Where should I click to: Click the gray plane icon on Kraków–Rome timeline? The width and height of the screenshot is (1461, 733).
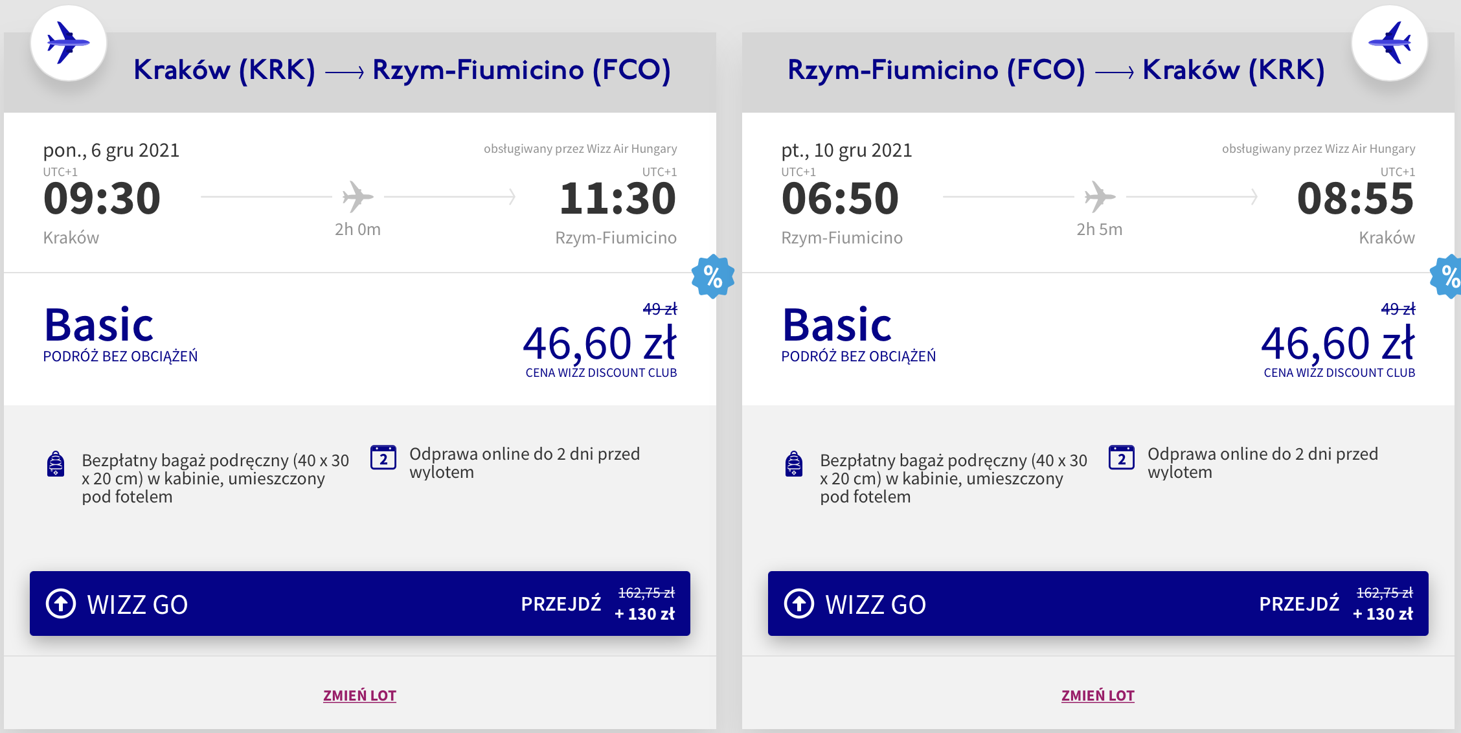(x=357, y=196)
